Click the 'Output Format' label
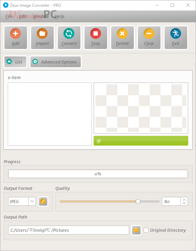 pyautogui.click(x=18, y=189)
